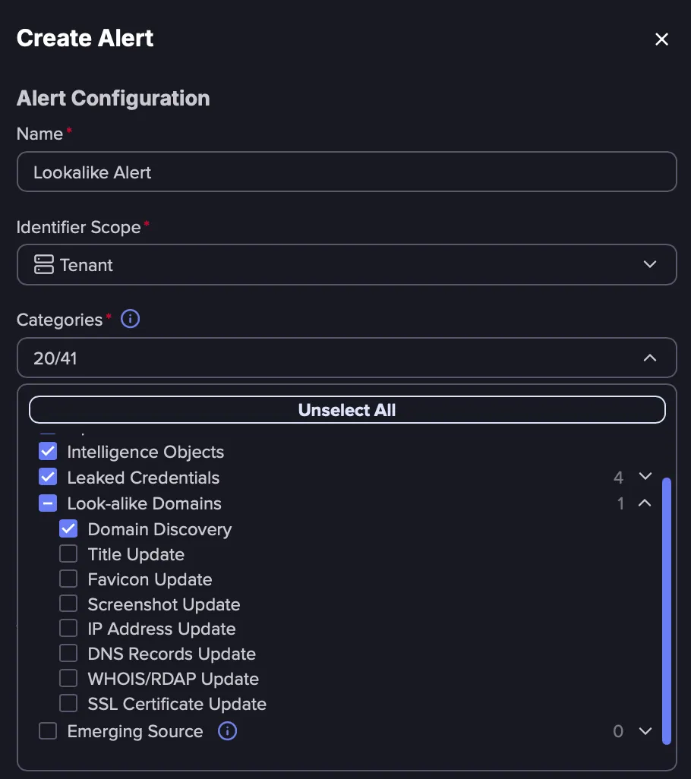This screenshot has width=691, height=779.
Task: Click the IP Address Update label
Action: (x=162, y=629)
